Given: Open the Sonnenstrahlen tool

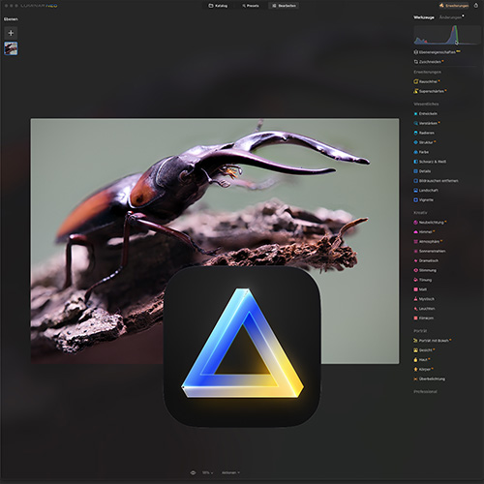Looking at the screenshot, I should coord(430,251).
